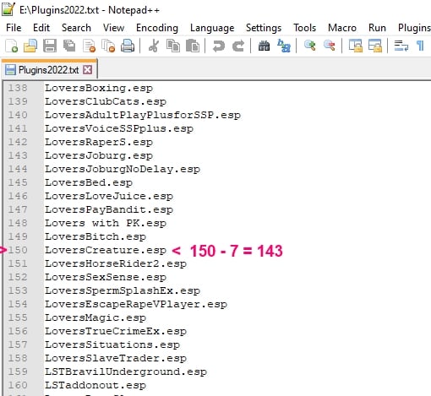Click on the line Lovers with PK.esp
The width and height of the screenshot is (431, 396).
[x=106, y=223]
